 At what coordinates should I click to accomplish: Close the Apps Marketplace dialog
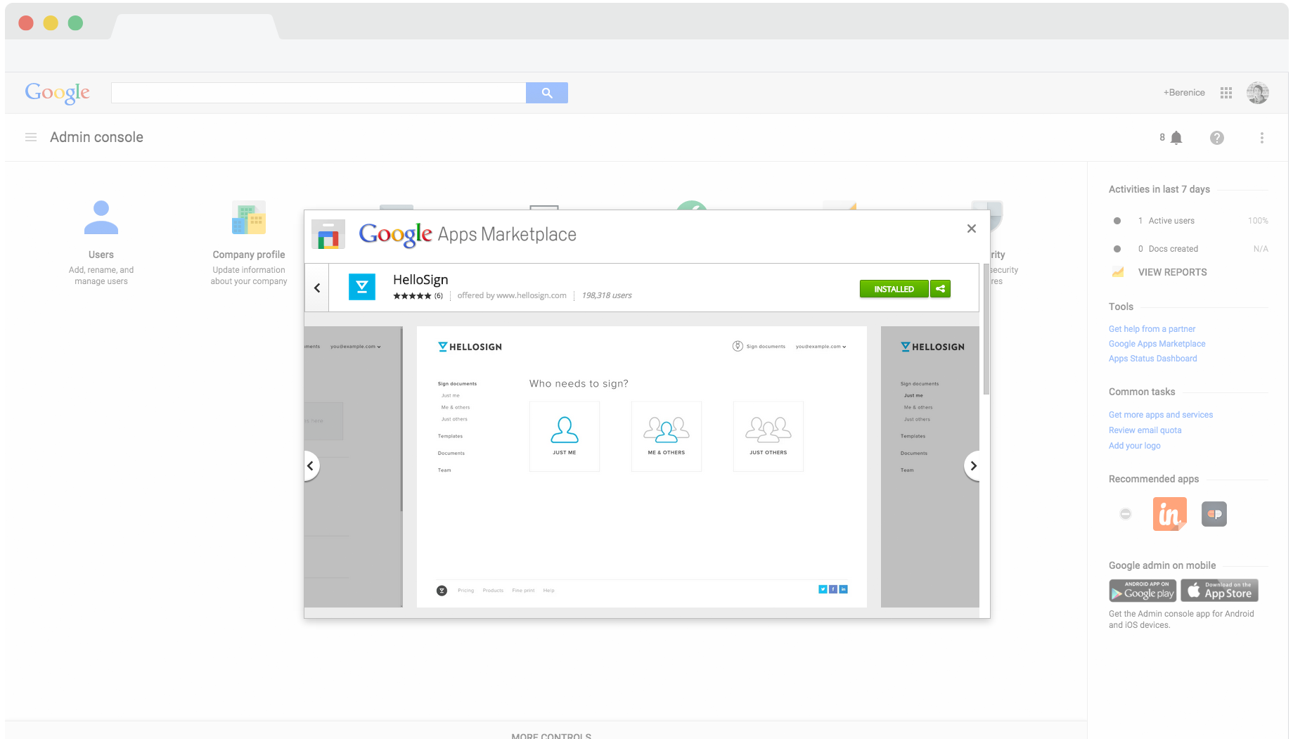coord(972,229)
